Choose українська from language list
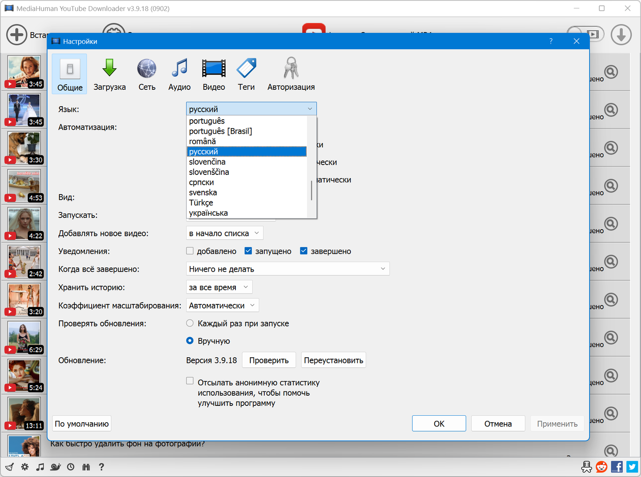The width and height of the screenshot is (641, 477). [x=208, y=213]
